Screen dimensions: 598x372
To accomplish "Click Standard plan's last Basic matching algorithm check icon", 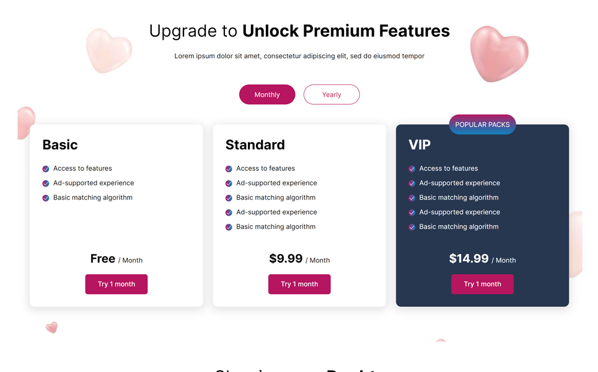I will (229, 227).
